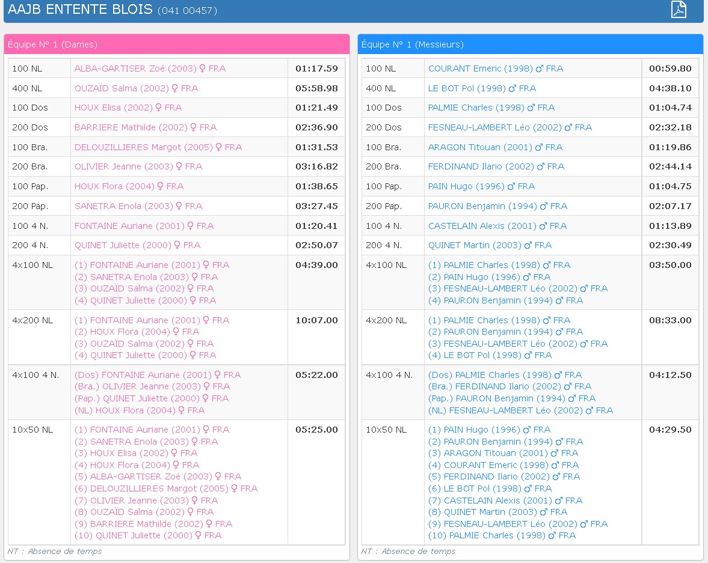Open (NL) FESNEAU-LAMBERT Léo in men's medley relay
The width and height of the screenshot is (708, 563).
click(x=520, y=411)
